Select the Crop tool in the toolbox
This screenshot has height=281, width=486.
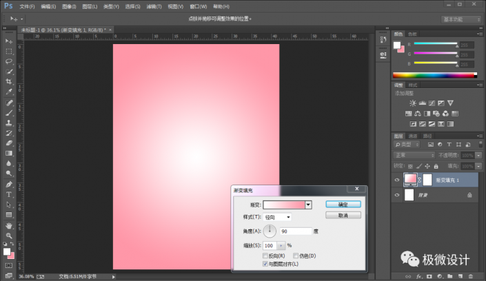[x=9, y=81]
